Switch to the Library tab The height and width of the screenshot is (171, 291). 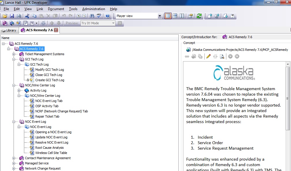pos(10,30)
